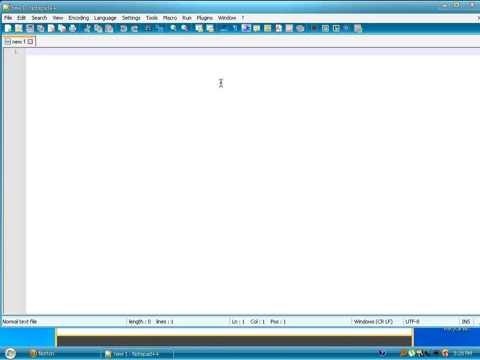Start macro recording with red button
This screenshot has width=480, height=360.
(x=314, y=29)
